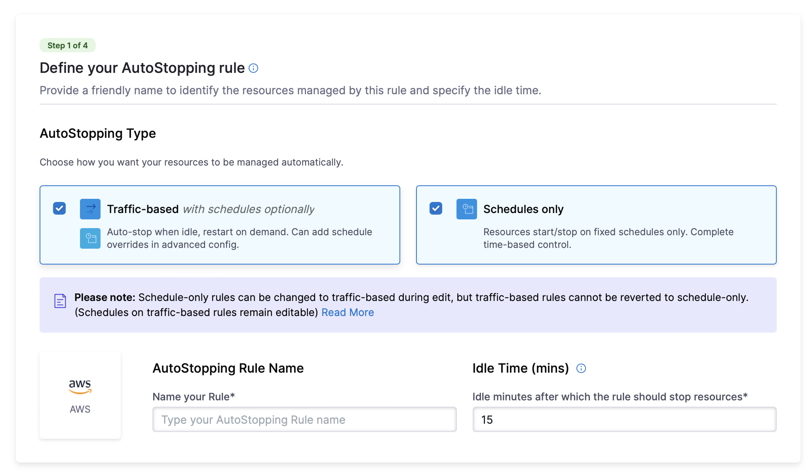Toggle the Schedules only checkbox
The height and width of the screenshot is (476, 810).
pos(435,208)
